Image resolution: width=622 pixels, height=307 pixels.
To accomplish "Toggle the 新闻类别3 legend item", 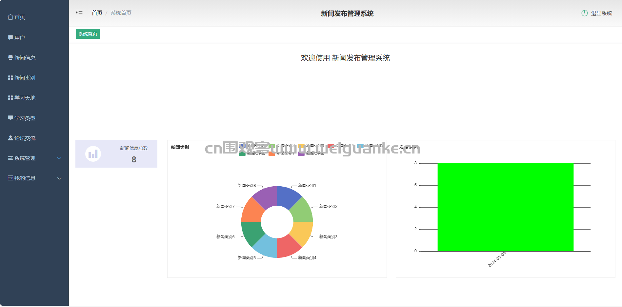I will [x=311, y=145].
